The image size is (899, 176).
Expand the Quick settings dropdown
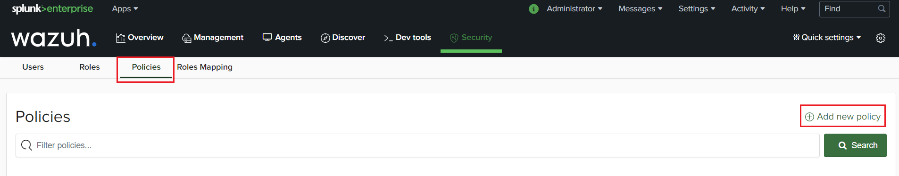[x=827, y=37]
